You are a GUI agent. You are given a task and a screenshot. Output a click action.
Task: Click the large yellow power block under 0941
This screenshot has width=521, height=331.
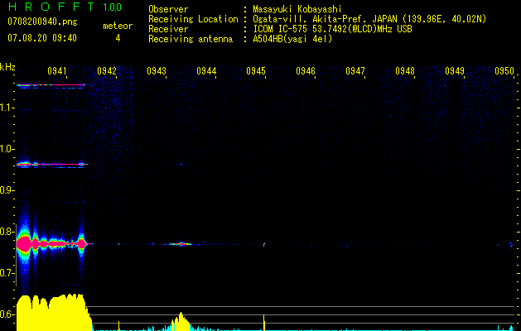click(53, 313)
